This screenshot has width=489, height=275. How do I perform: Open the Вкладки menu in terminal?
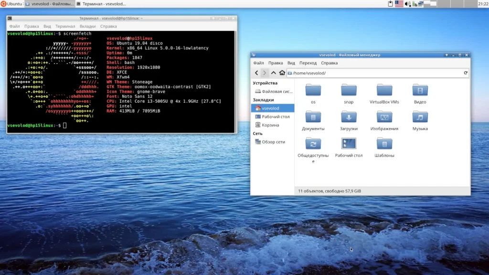pos(87,26)
